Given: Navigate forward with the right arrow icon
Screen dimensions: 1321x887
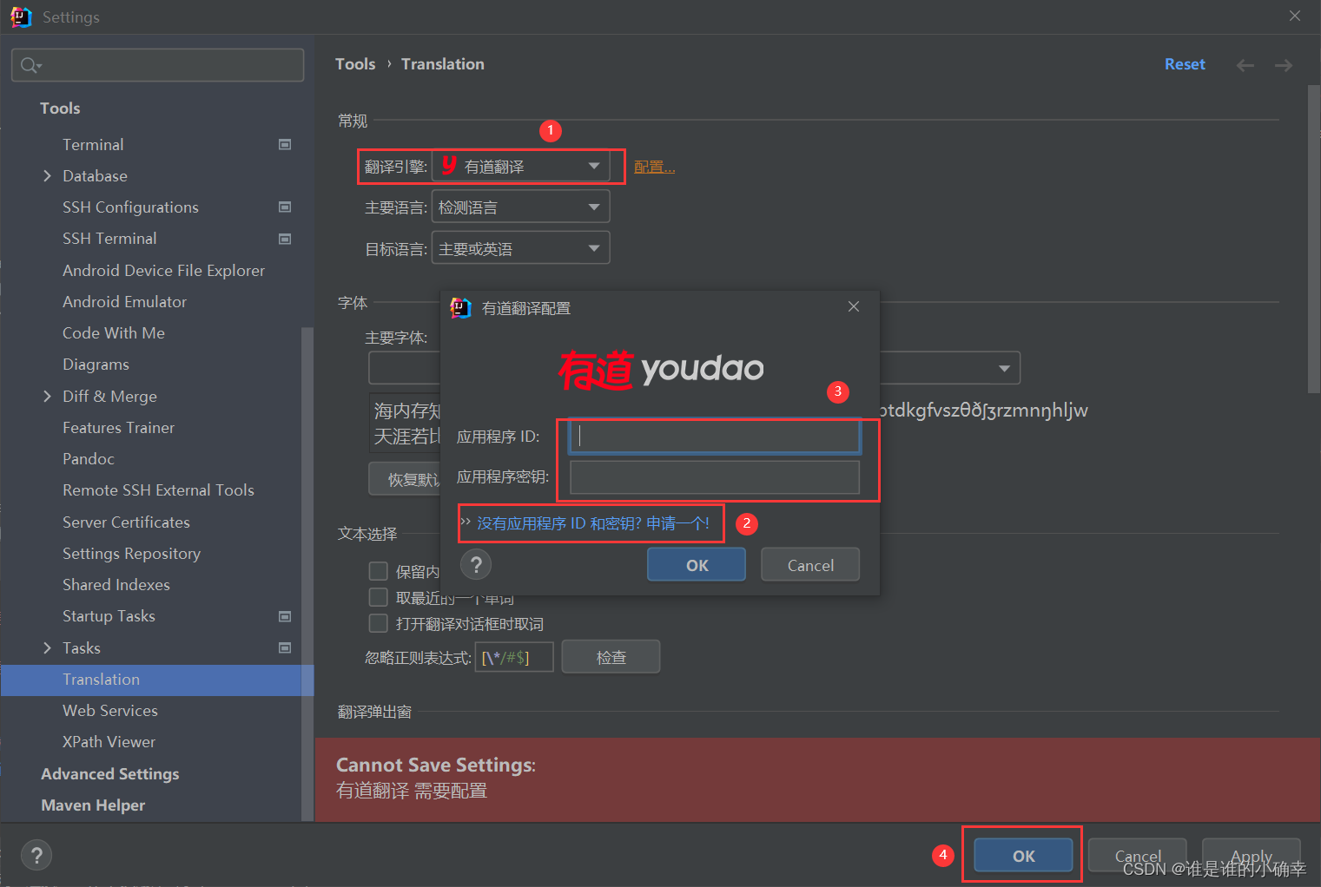Looking at the screenshot, I should pyautogui.click(x=1284, y=65).
